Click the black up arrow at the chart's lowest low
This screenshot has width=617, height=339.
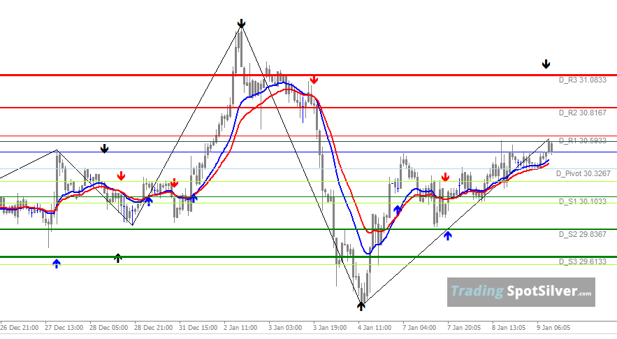click(x=361, y=306)
